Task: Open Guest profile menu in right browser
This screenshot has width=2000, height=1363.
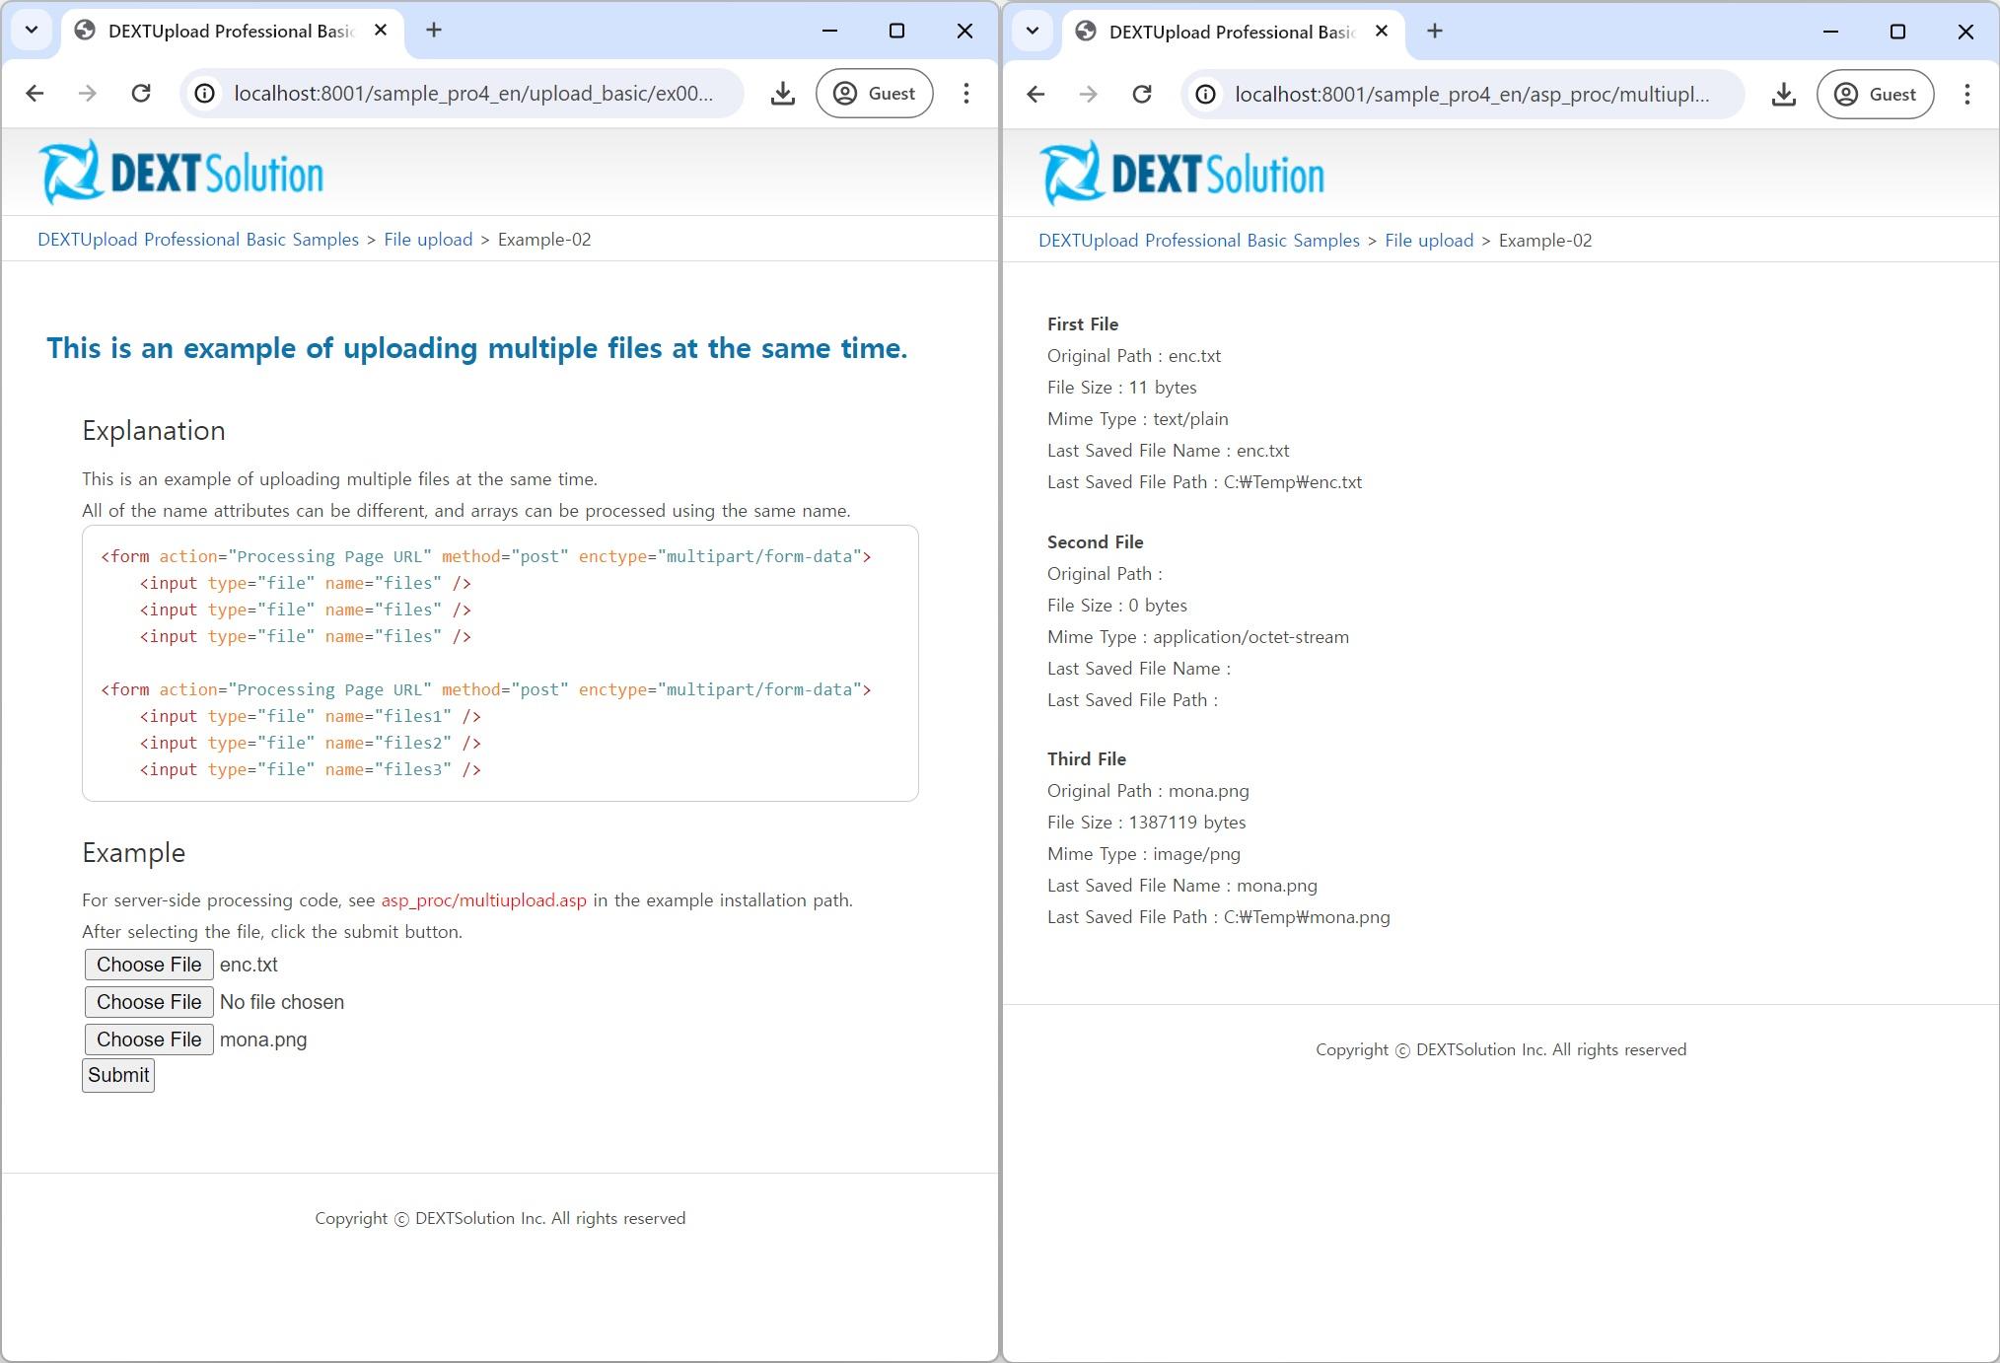Action: [x=1875, y=95]
